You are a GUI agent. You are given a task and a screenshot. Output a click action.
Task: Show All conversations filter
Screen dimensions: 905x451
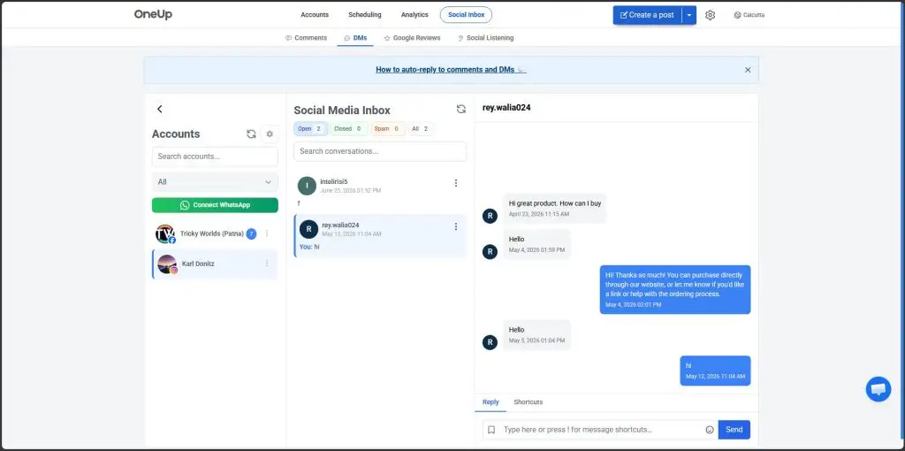[x=420, y=129]
